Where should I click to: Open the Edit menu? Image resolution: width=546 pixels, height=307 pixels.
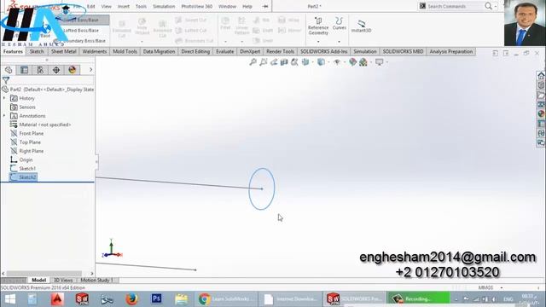pos(91,6)
